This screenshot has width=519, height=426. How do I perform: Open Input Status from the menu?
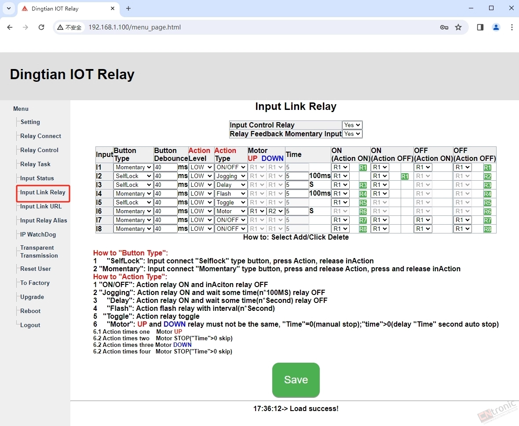point(37,178)
